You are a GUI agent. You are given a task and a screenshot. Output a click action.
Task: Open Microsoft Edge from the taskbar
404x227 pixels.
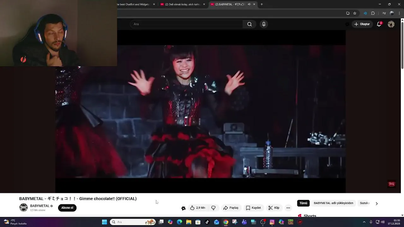[x=180, y=222]
